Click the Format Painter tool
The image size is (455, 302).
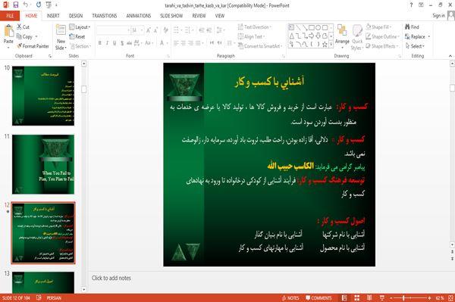pos(33,46)
